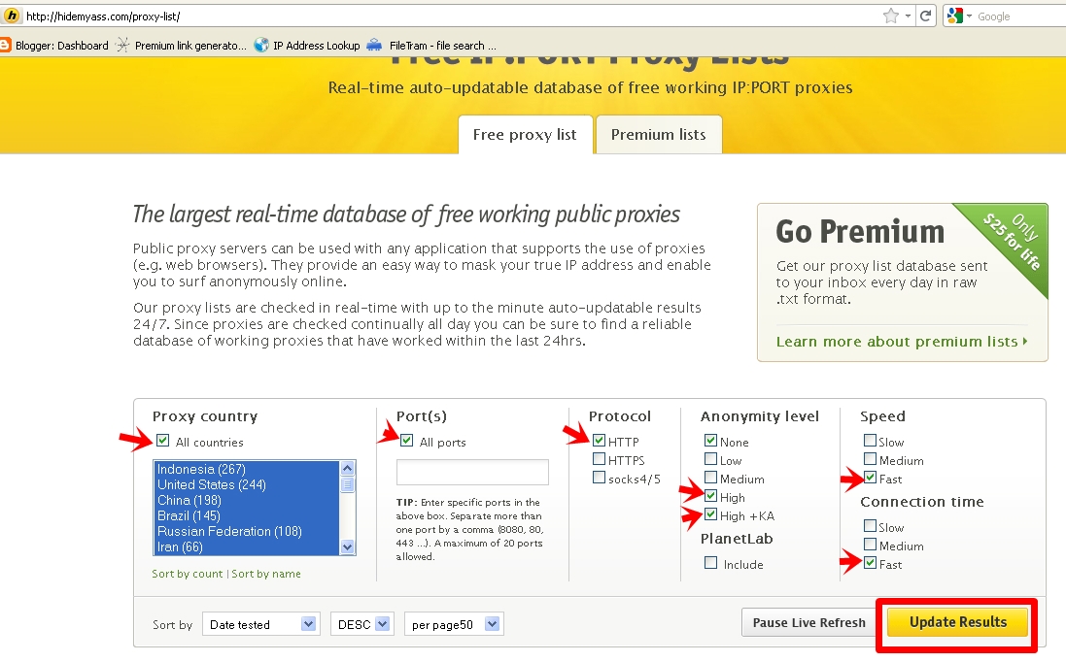The image size is (1066, 662).
Task: Select Brazil (145) in country list
Action: pyautogui.click(x=247, y=516)
